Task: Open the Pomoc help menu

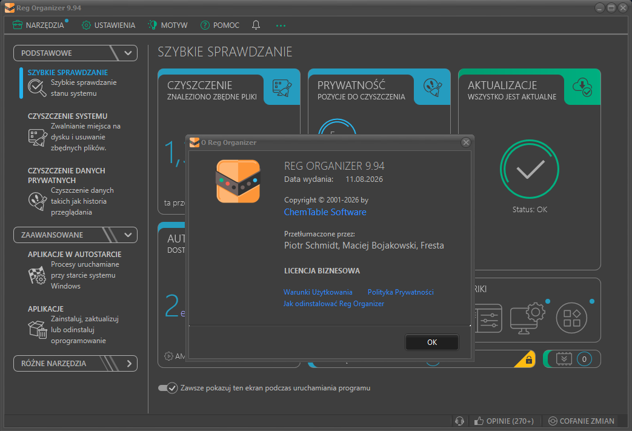Action: tap(220, 25)
